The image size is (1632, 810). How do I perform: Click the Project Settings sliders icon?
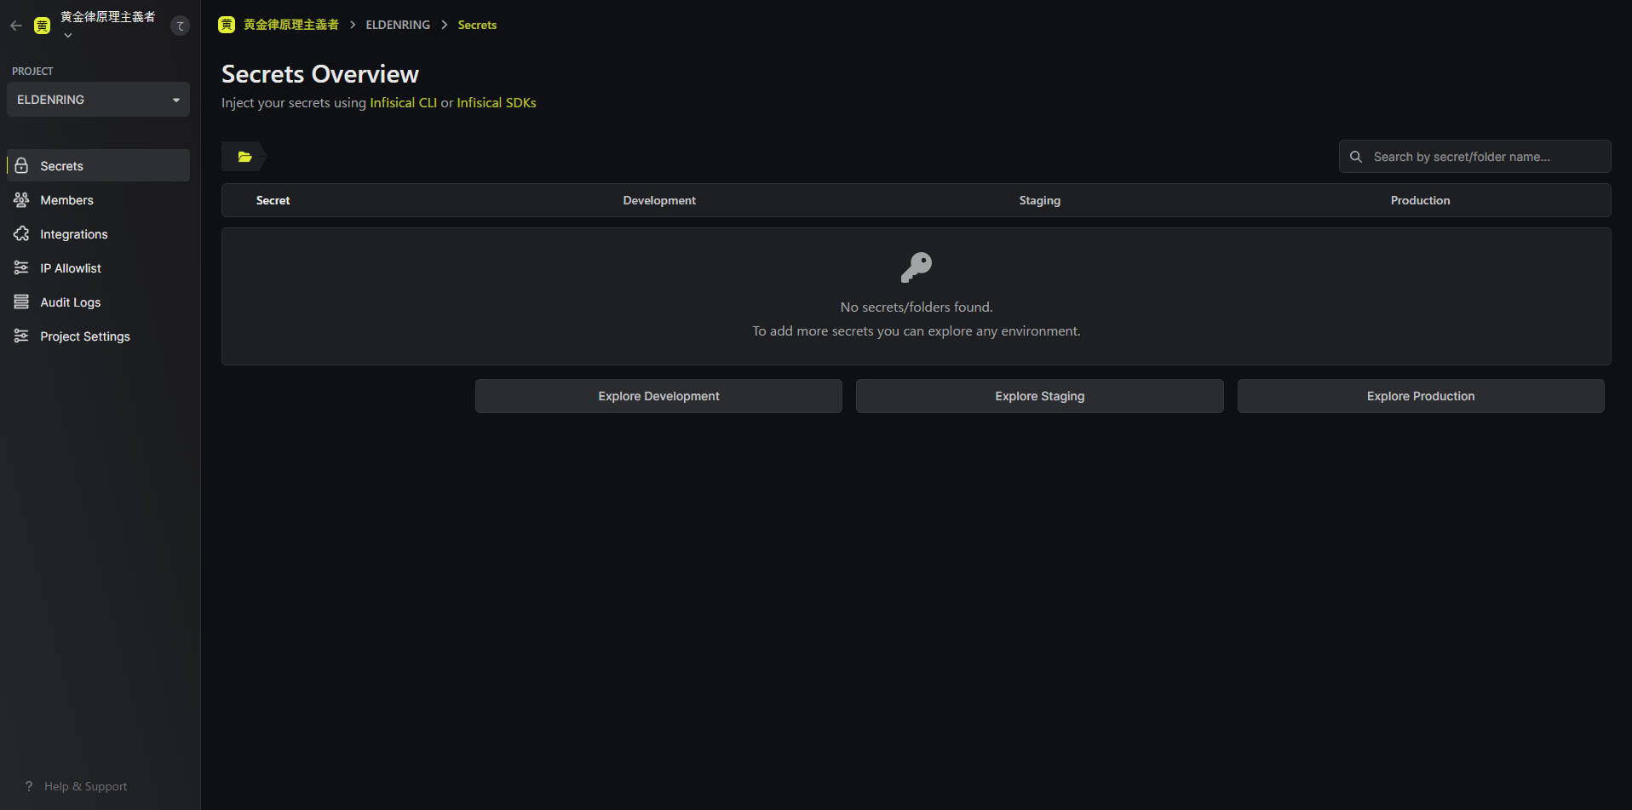coord(21,336)
